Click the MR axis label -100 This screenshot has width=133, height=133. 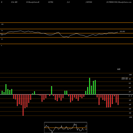[x=130, y=117]
